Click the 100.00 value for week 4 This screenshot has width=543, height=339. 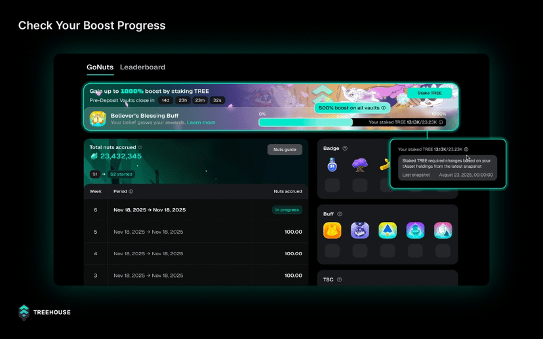tap(293, 254)
